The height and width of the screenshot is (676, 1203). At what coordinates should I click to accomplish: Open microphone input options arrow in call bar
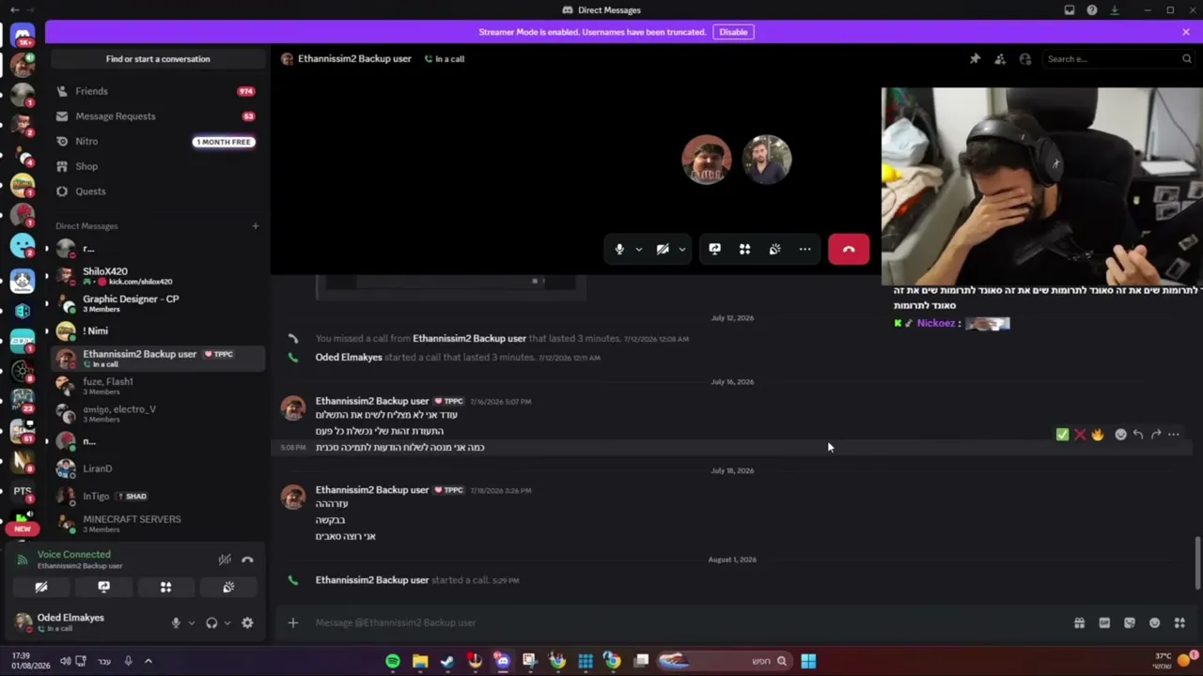click(x=639, y=249)
